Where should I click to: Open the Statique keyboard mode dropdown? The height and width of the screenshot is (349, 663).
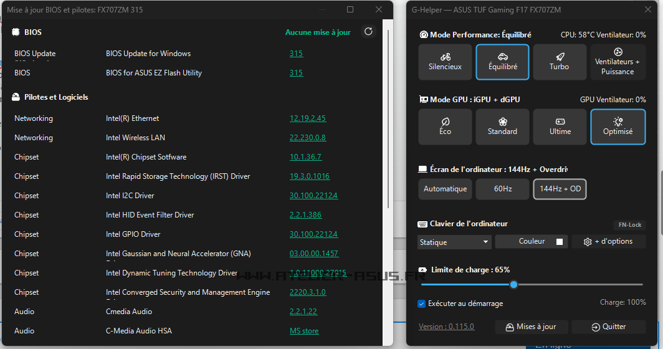click(x=454, y=242)
